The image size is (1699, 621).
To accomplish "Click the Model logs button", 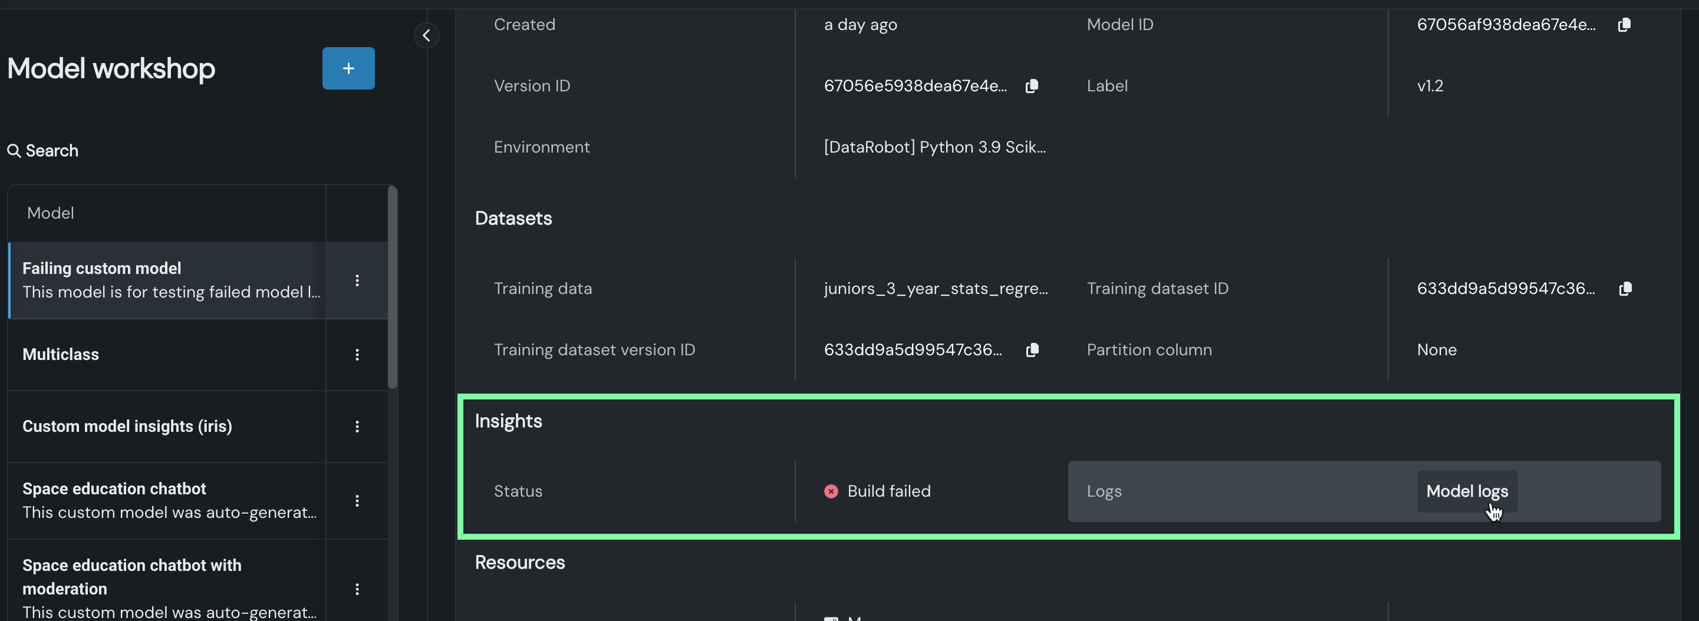I will click(x=1466, y=492).
